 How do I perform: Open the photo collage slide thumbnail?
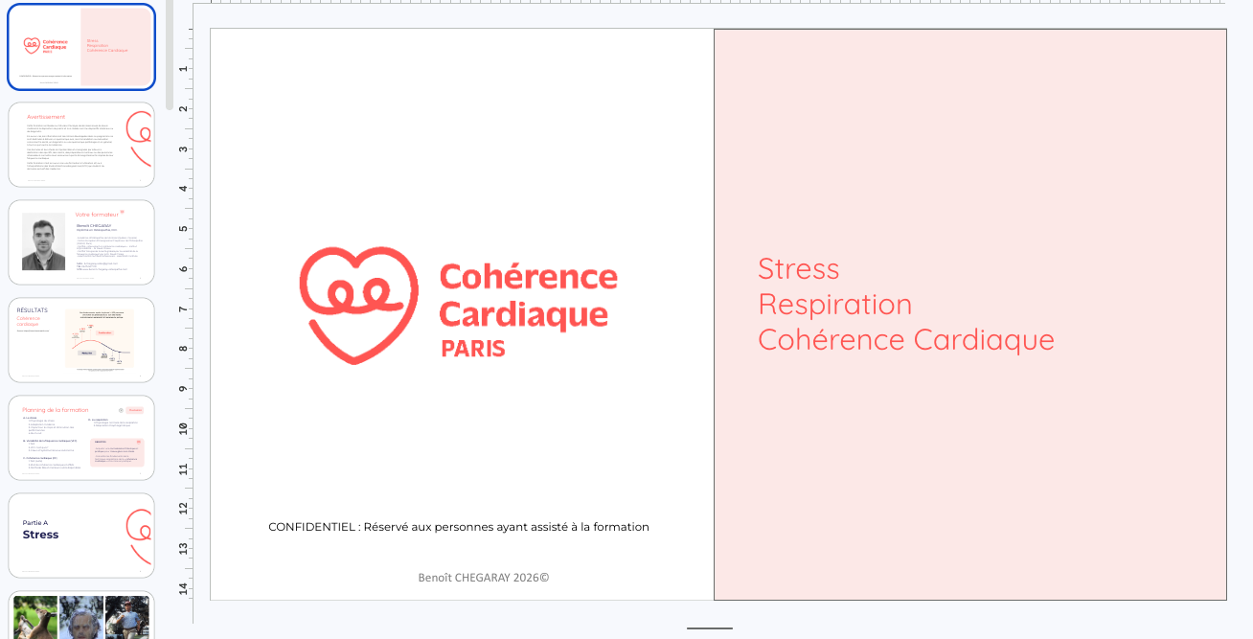pyautogui.click(x=81, y=615)
